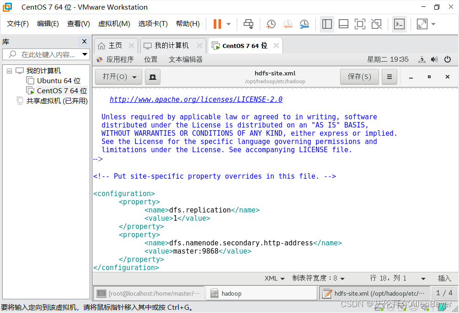Open the 选项卡(T) menu
This screenshot has width=459, height=313.
(x=153, y=24)
